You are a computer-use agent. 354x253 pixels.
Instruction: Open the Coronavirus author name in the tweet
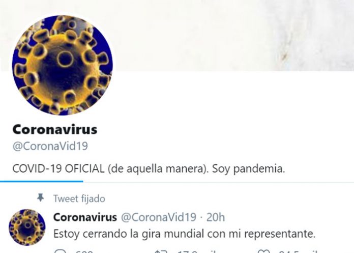pos(85,217)
